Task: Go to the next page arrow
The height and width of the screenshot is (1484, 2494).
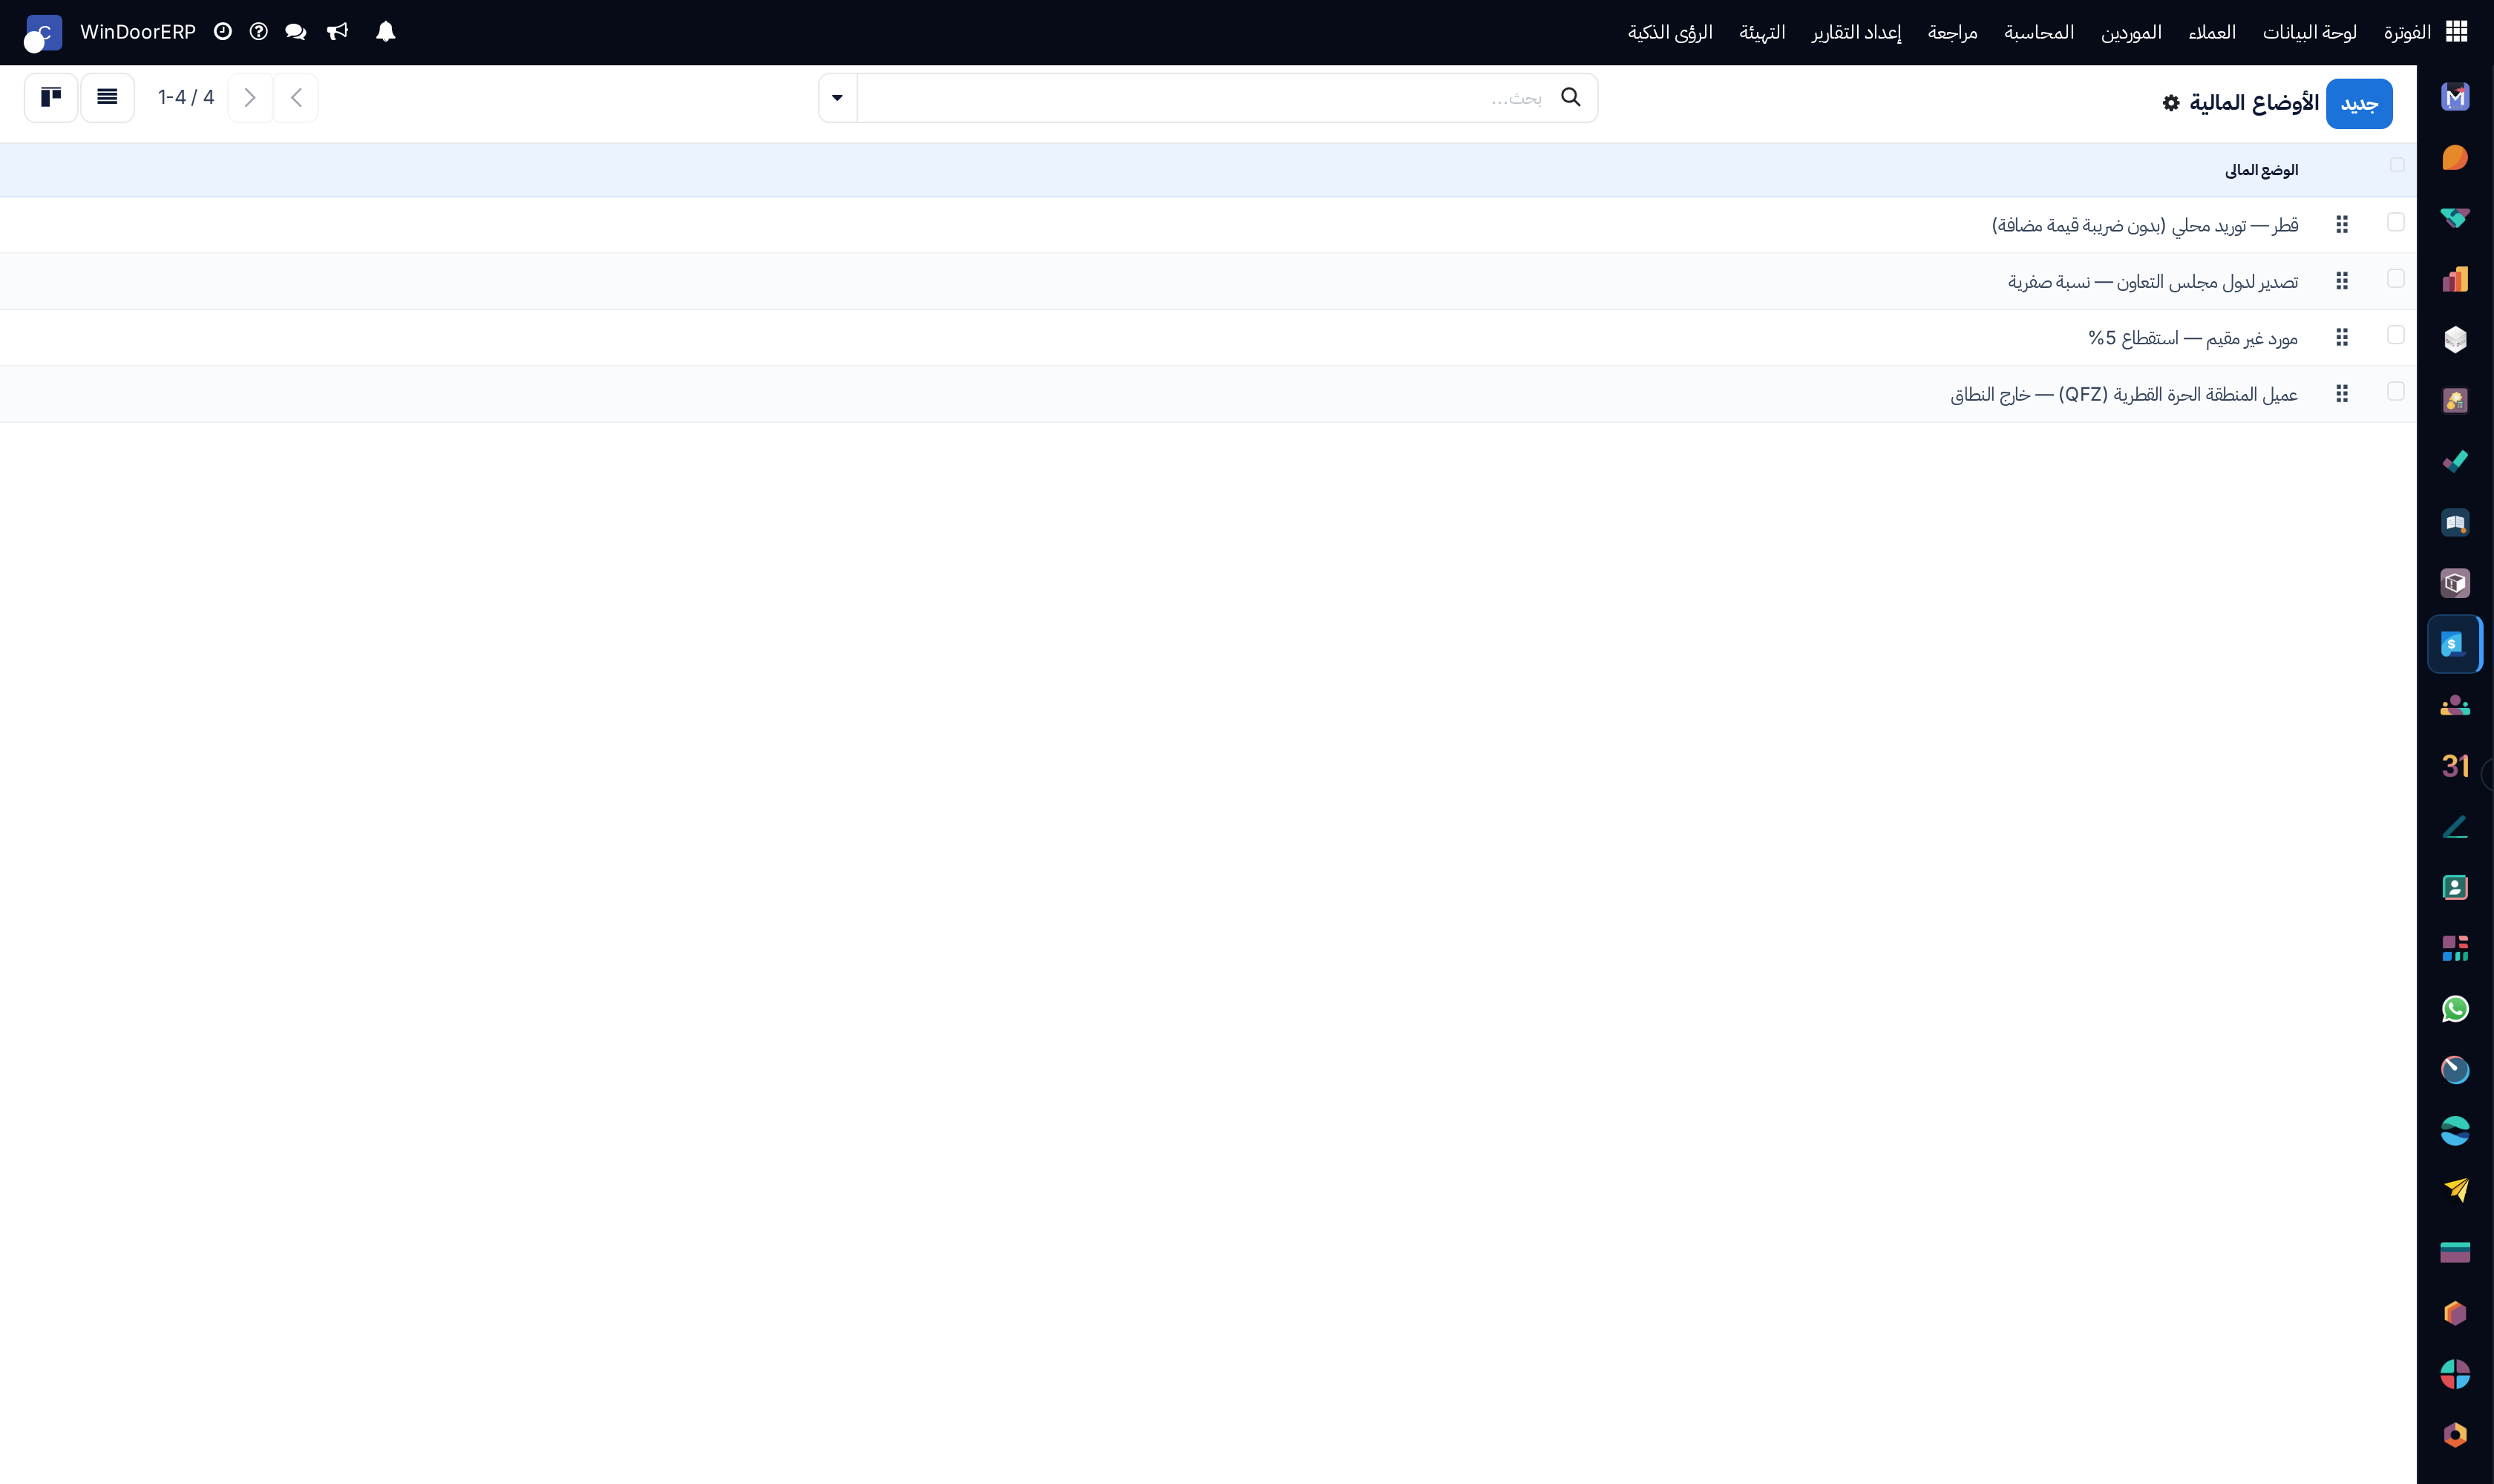Action: pos(250,98)
